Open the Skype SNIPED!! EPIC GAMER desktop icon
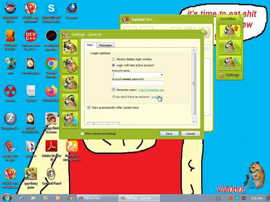 pyautogui.click(x=51, y=12)
